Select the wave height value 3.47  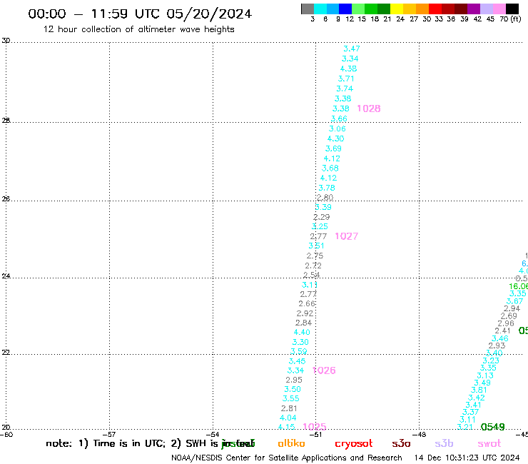click(352, 49)
